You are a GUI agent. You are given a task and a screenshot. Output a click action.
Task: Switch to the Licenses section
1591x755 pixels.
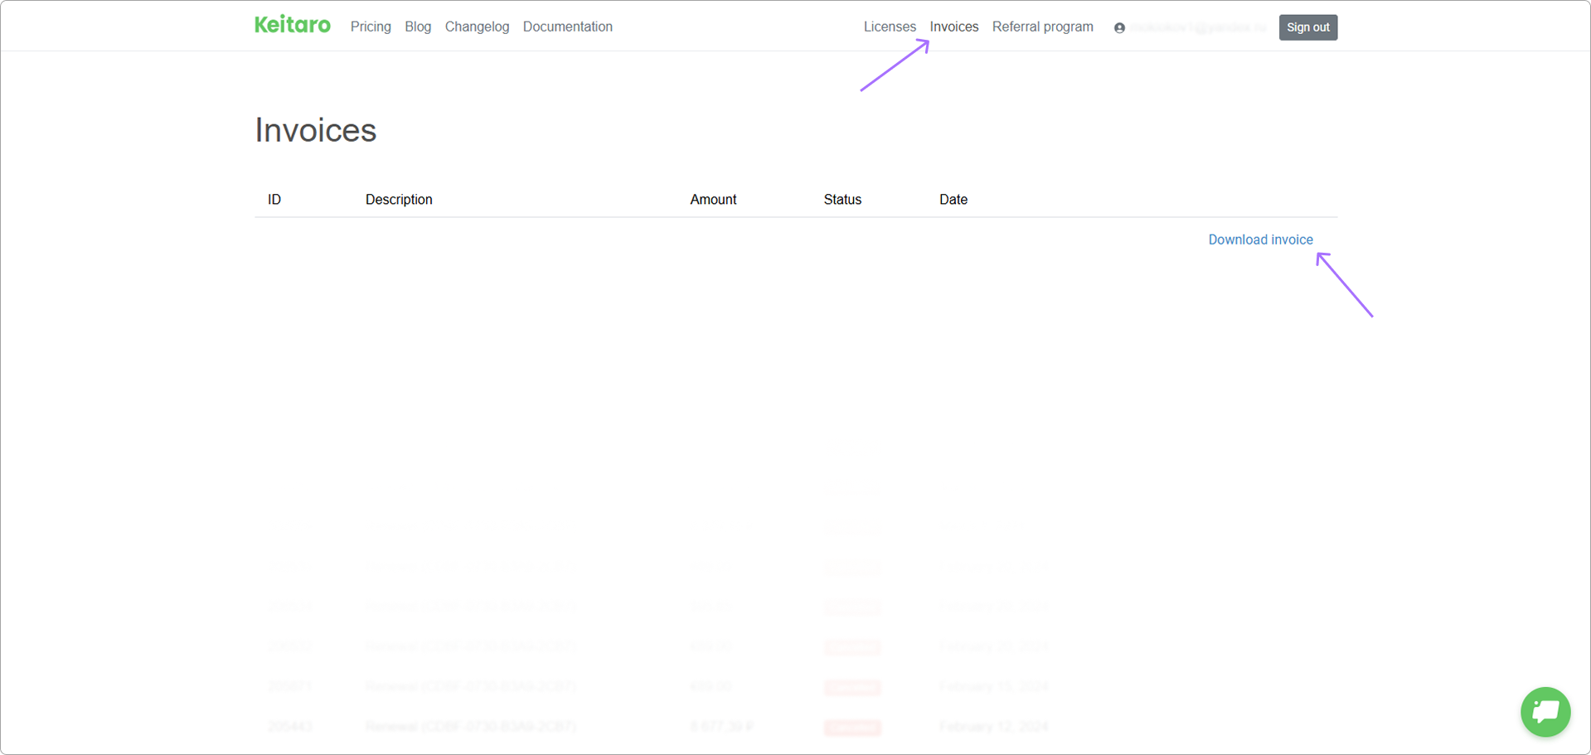(890, 27)
